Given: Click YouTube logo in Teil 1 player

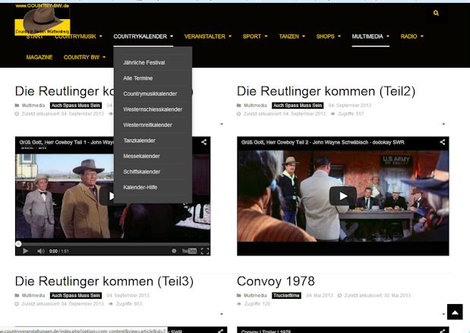Looking at the screenshot, I should (189, 251).
